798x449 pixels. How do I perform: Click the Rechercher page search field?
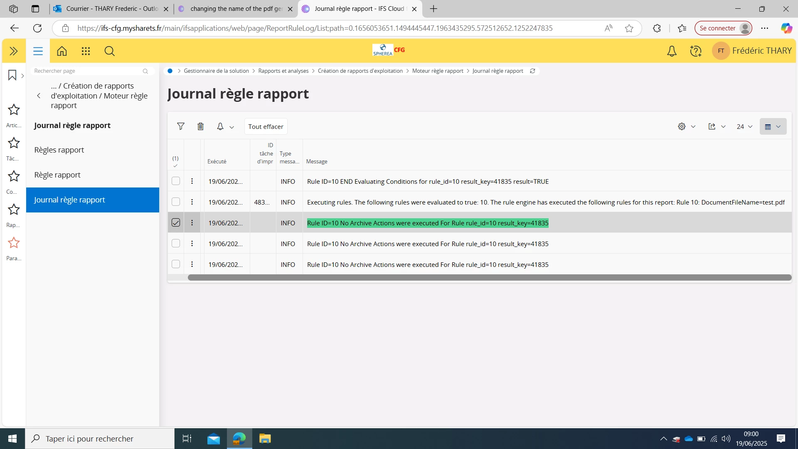click(91, 71)
